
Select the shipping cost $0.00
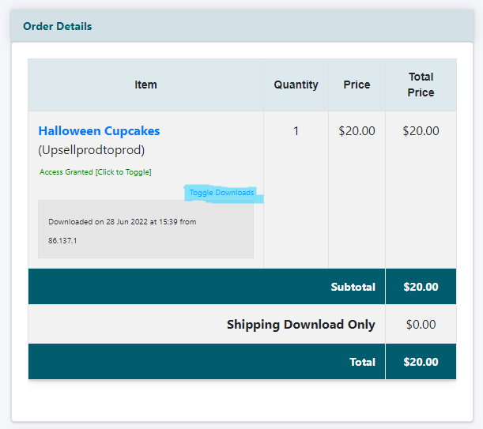click(421, 324)
